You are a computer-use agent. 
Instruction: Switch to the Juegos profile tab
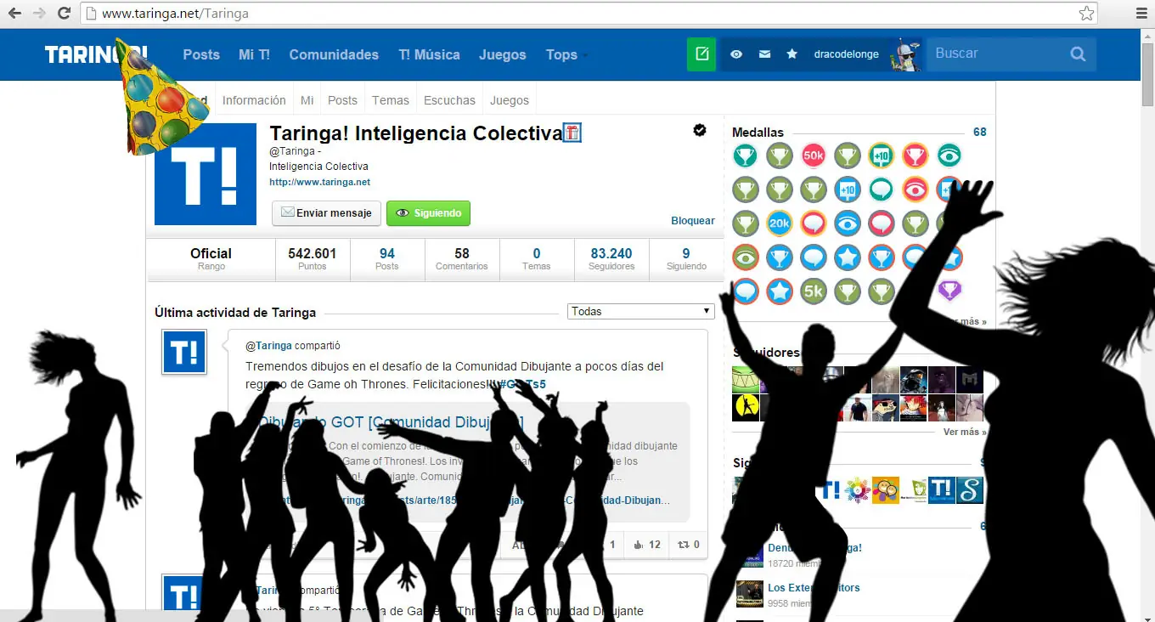pyautogui.click(x=510, y=100)
